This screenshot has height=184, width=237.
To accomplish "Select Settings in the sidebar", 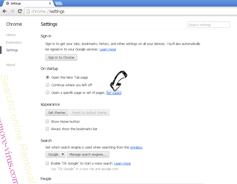I will pyautogui.click(x=12, y=50).
